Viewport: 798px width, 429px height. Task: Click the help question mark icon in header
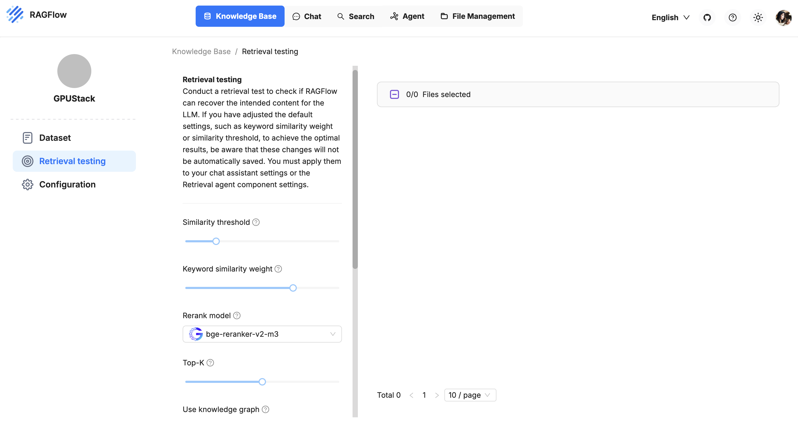[732, 17]
